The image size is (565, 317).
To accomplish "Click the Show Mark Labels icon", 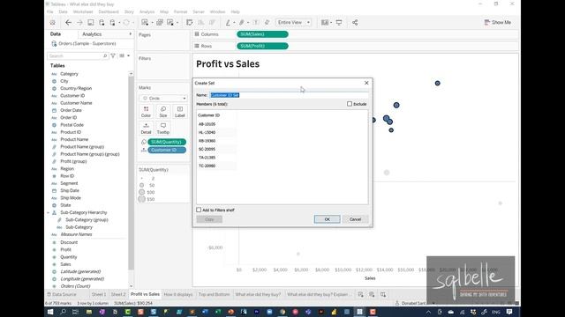I will pos(255,22).
